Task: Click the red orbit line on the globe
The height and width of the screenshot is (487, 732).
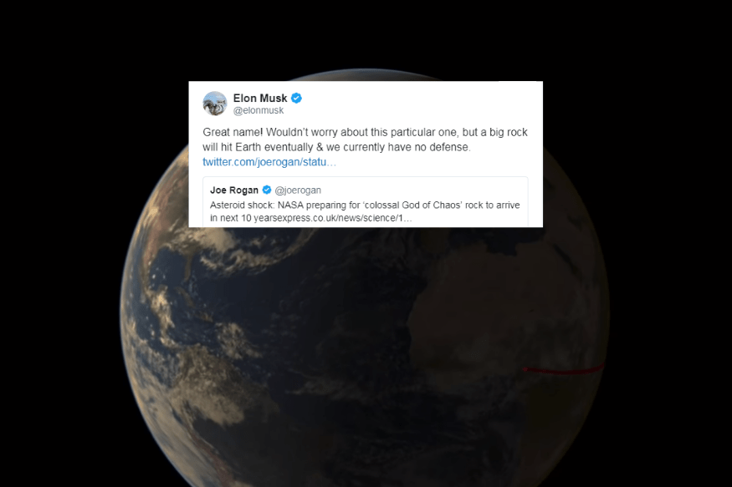Action: pyautogui.click(x=564, y=370)
